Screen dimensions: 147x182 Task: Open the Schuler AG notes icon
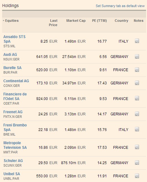point(137,162)
